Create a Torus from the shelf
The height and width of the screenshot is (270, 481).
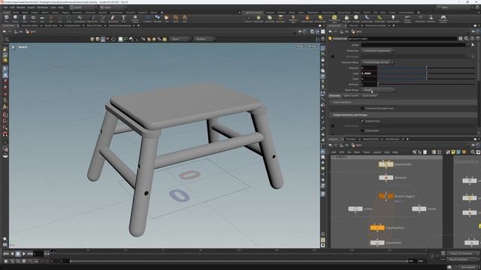pos(33,19)
